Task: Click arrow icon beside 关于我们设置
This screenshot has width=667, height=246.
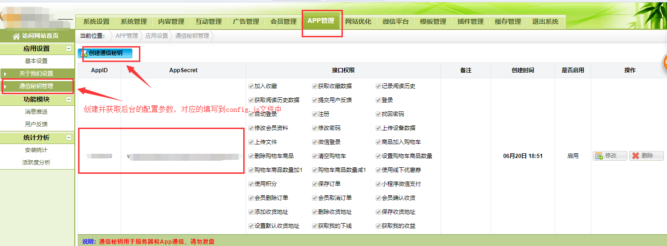Action: point(5,74)
